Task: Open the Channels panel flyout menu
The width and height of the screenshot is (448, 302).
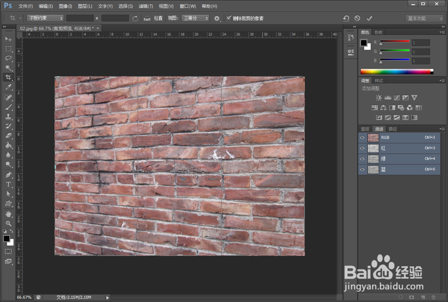Action: click(442, 129)
